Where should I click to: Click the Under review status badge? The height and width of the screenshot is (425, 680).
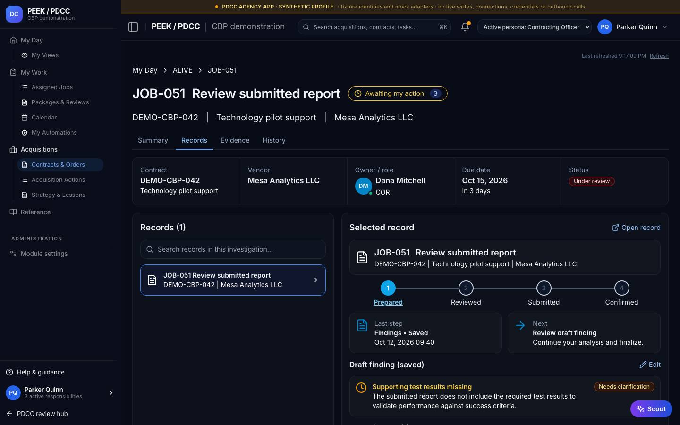click(x=591, y=181)
